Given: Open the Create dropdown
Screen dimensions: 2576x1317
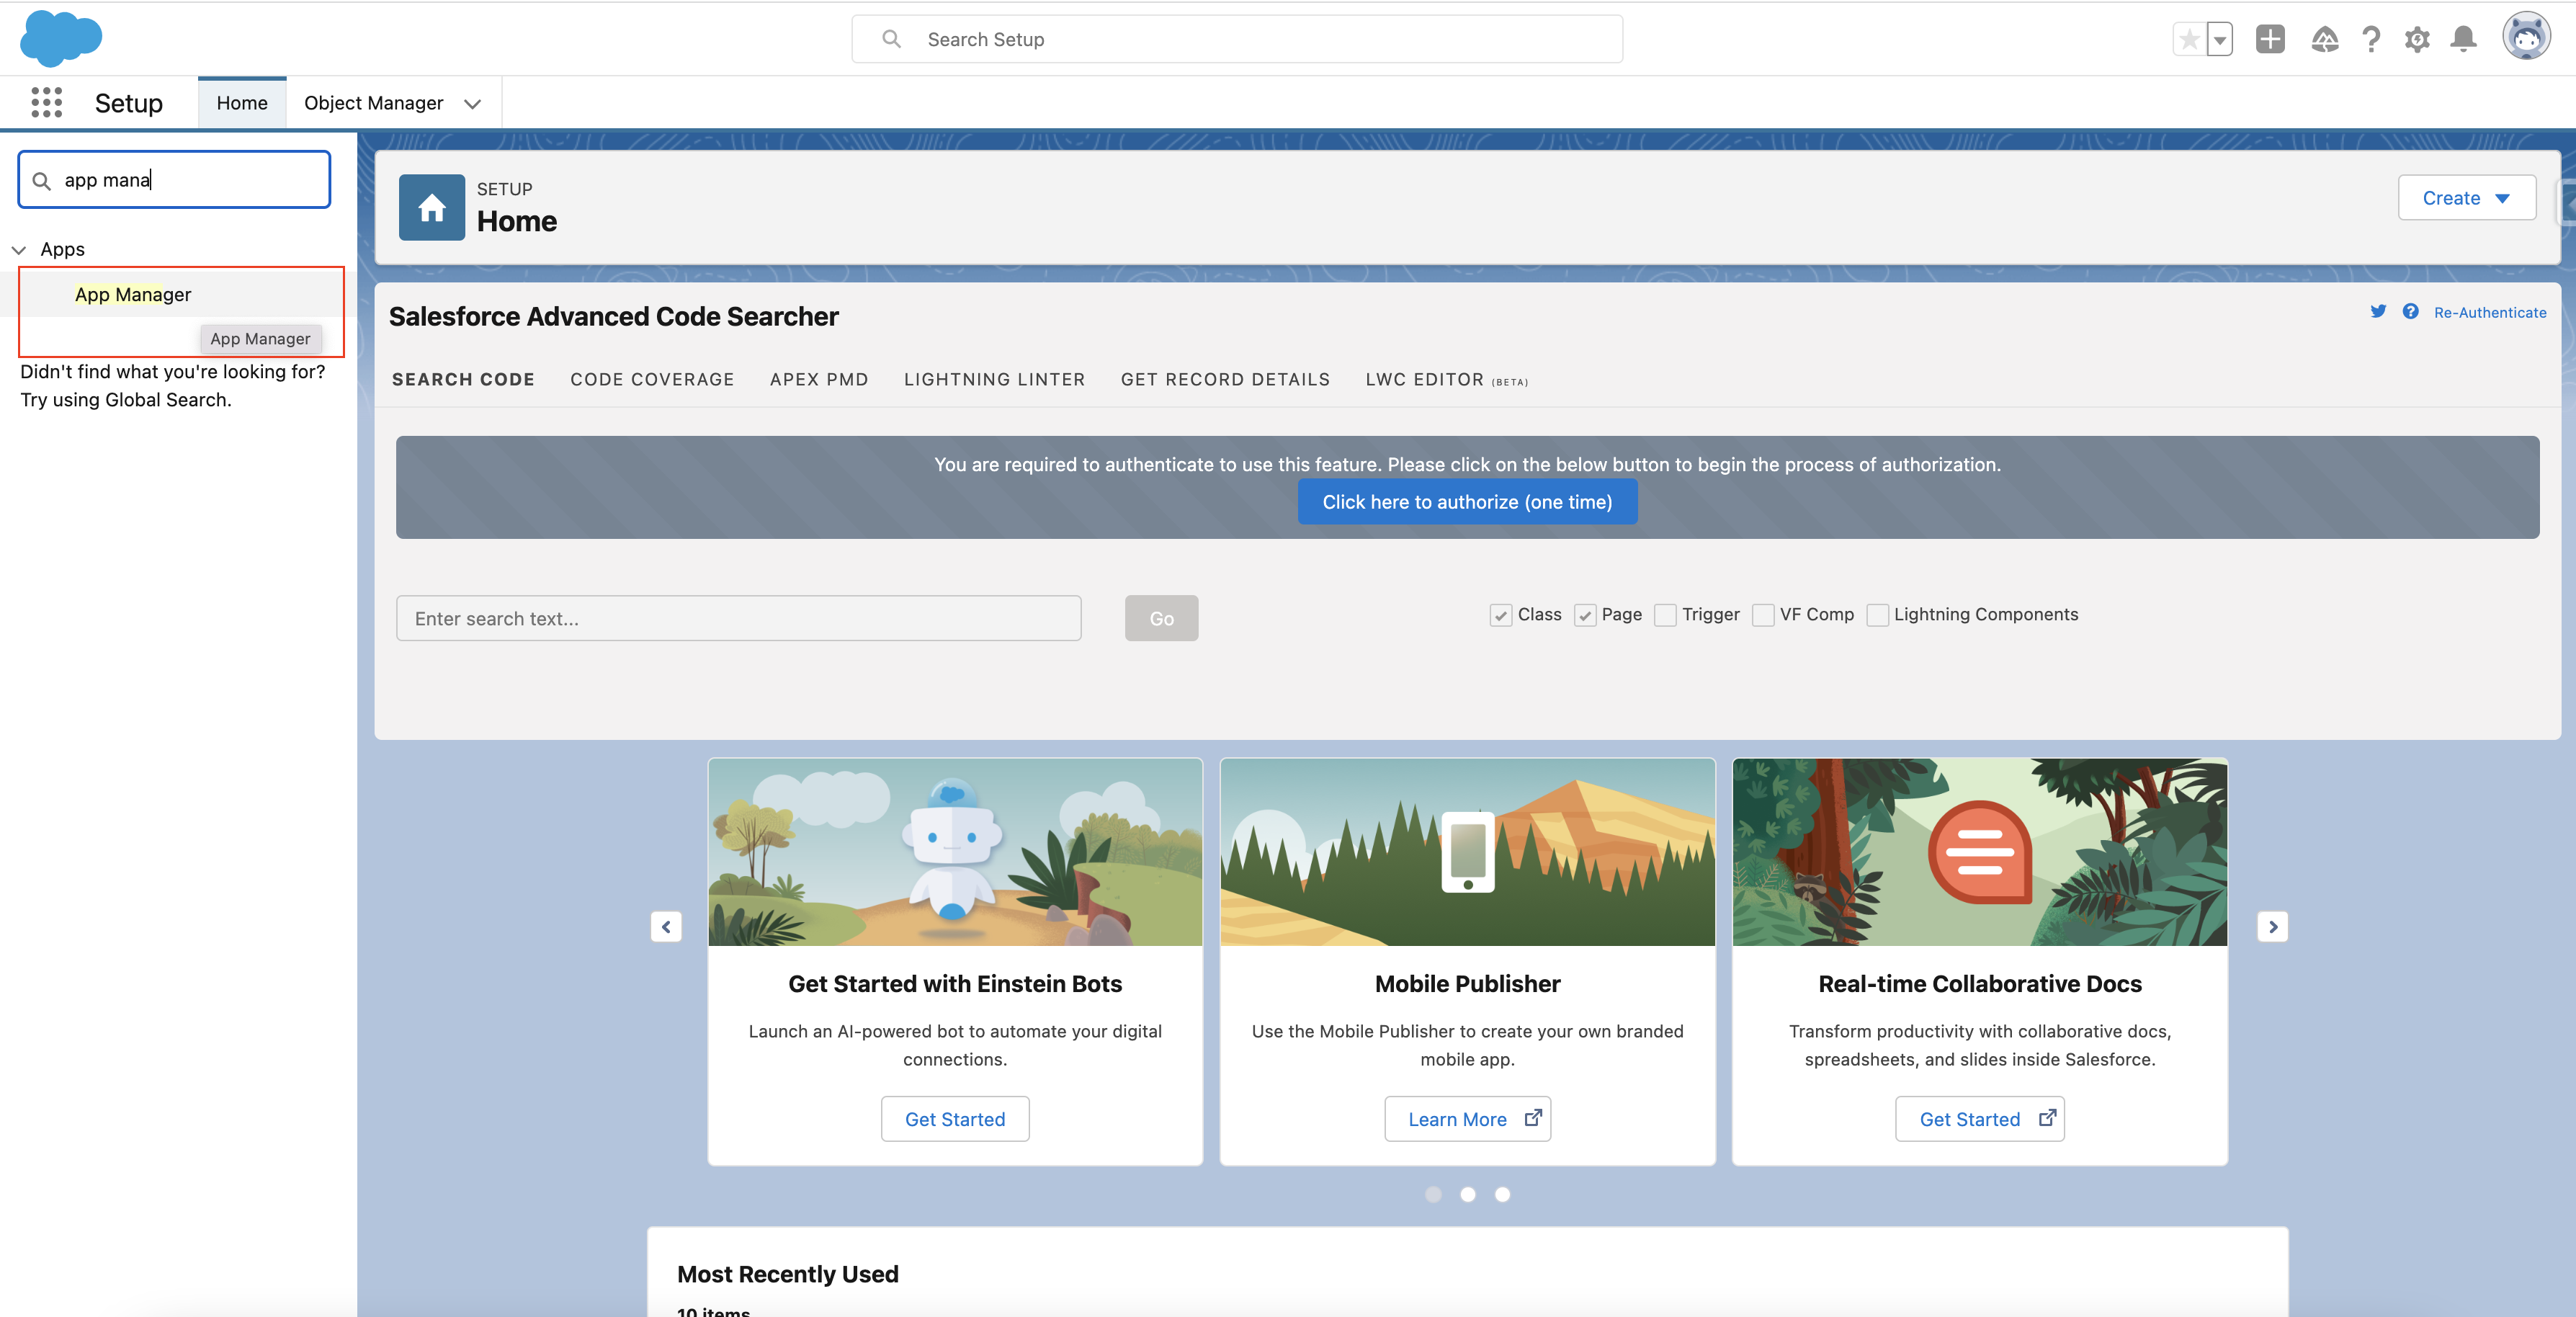Looking at the screenshot, I should [x=2466, y=198].
